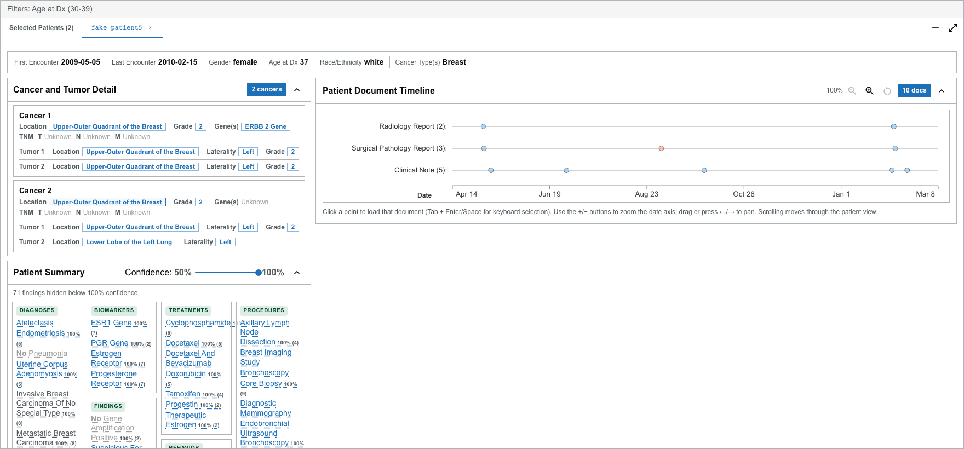Click the ERBB 2 Gene tag
This screenshot has width=964, height=449.
(x=266, y=126)
